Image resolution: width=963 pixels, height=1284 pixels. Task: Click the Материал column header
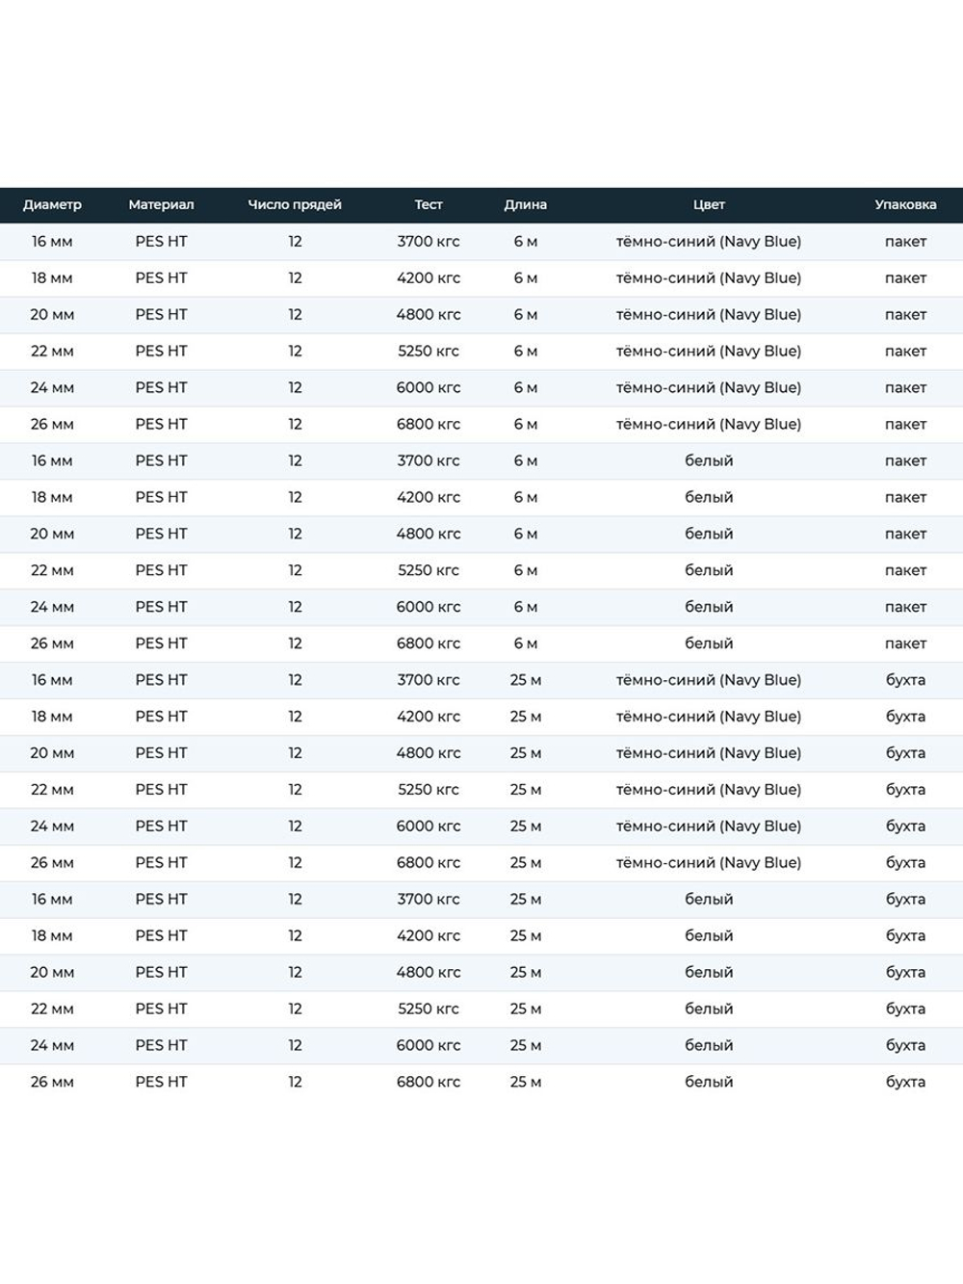[161, 204]
